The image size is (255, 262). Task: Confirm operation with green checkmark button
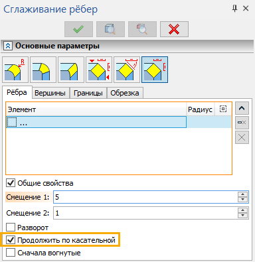[78, 29]
